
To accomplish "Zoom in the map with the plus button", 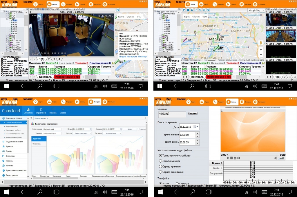I will (261, 49).
